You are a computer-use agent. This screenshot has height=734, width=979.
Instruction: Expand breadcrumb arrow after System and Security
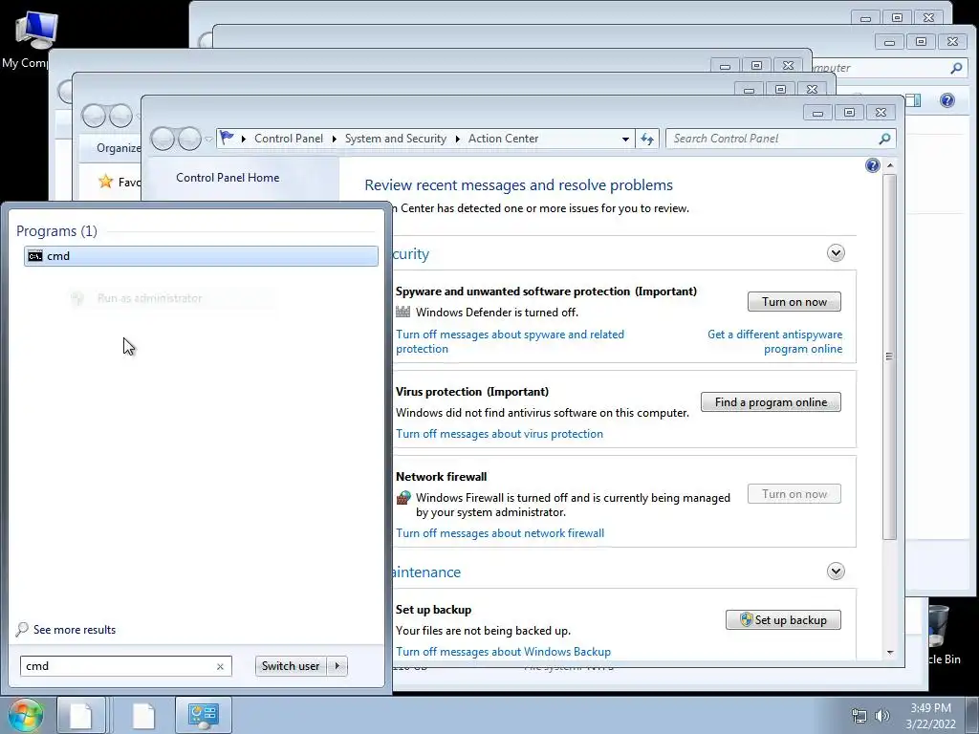pyautogui.click(x=458, y=139)
